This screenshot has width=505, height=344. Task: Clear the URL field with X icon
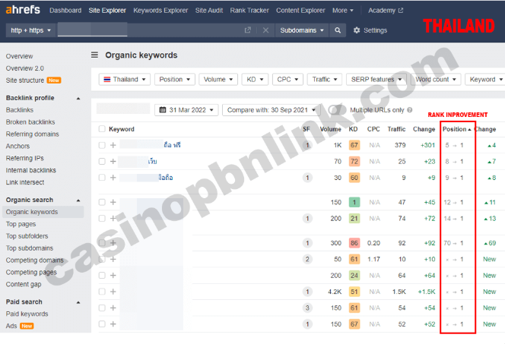(265, 30)
